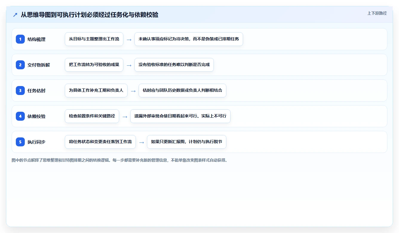Select node 如果只更新汇报图，计划仍与执行脱节

coord(187,142)
